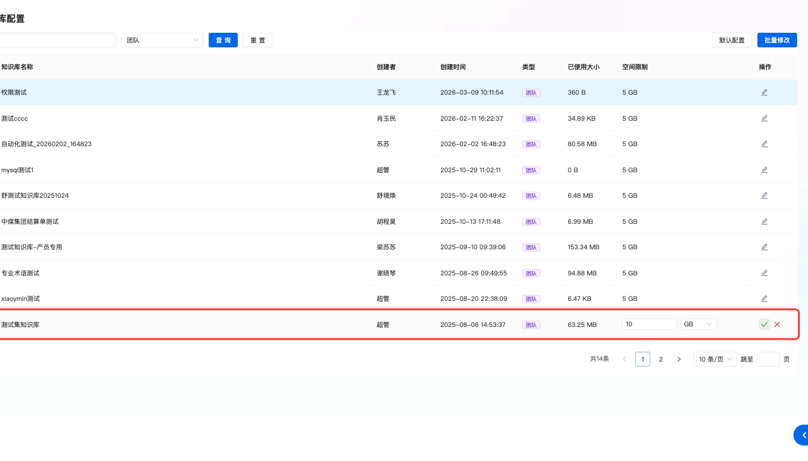This screenshot has height=461, width=808.
Task: Open the GB unit dropdown
Action: coord(698,325)
